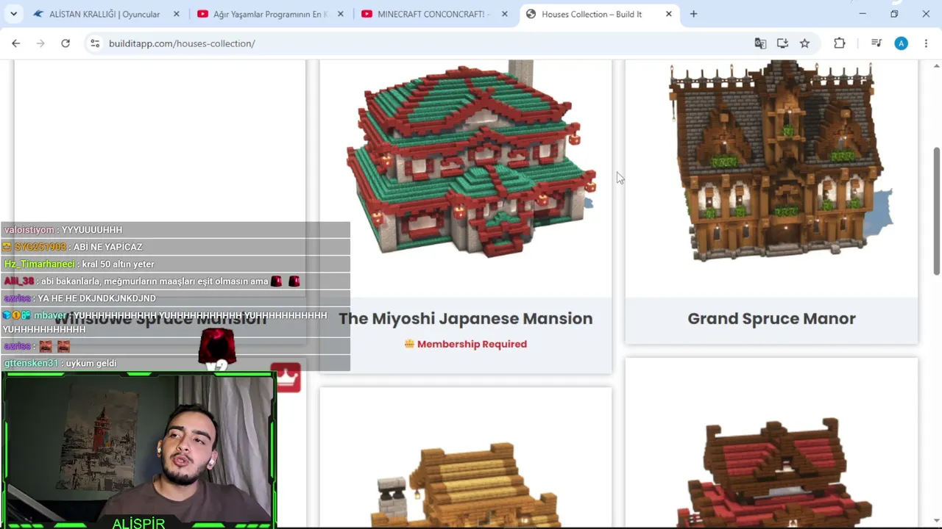Restore down the Chrome window
The width and height of the screenshot is (942, 529).
click(x=894, y=14)
